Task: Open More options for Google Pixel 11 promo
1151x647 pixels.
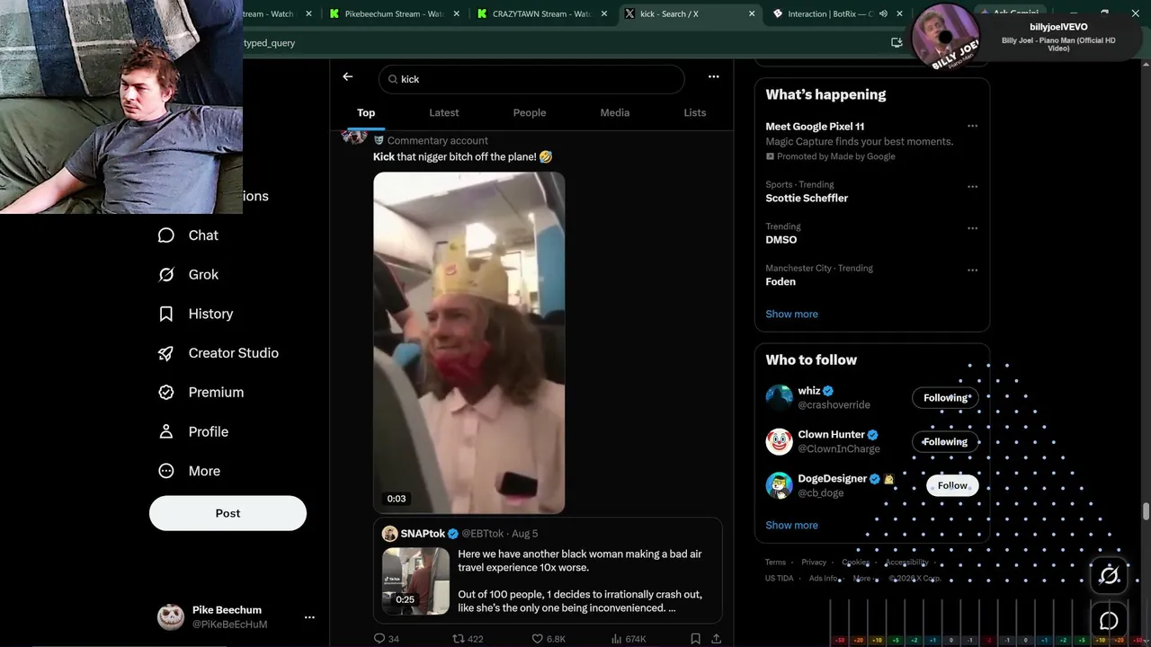Action: (x=972, y=127)
